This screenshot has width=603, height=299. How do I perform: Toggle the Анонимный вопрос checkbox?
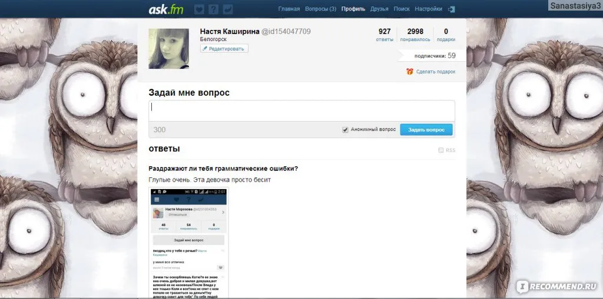click(x=345, y=130)
